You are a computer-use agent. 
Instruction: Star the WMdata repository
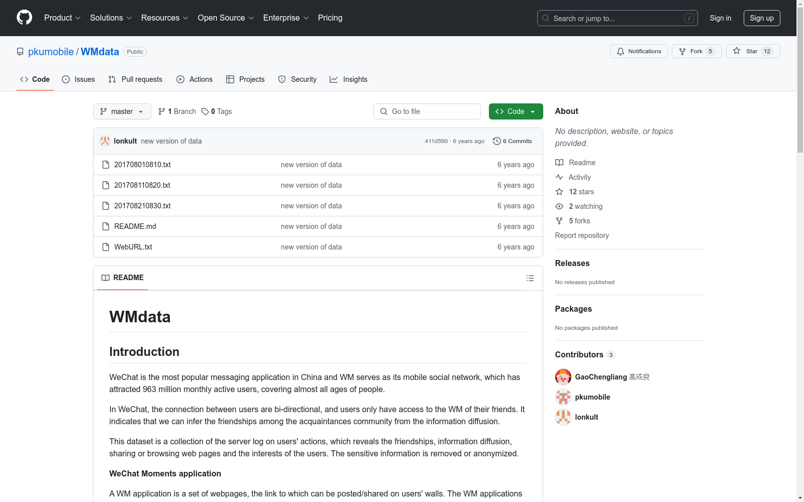click(x=752, y=51)
